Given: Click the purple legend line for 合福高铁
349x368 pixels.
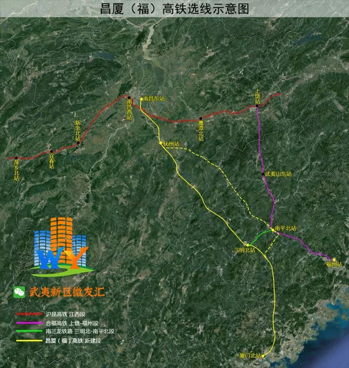Looking at the screenshot, I should (x=29, y=323).
